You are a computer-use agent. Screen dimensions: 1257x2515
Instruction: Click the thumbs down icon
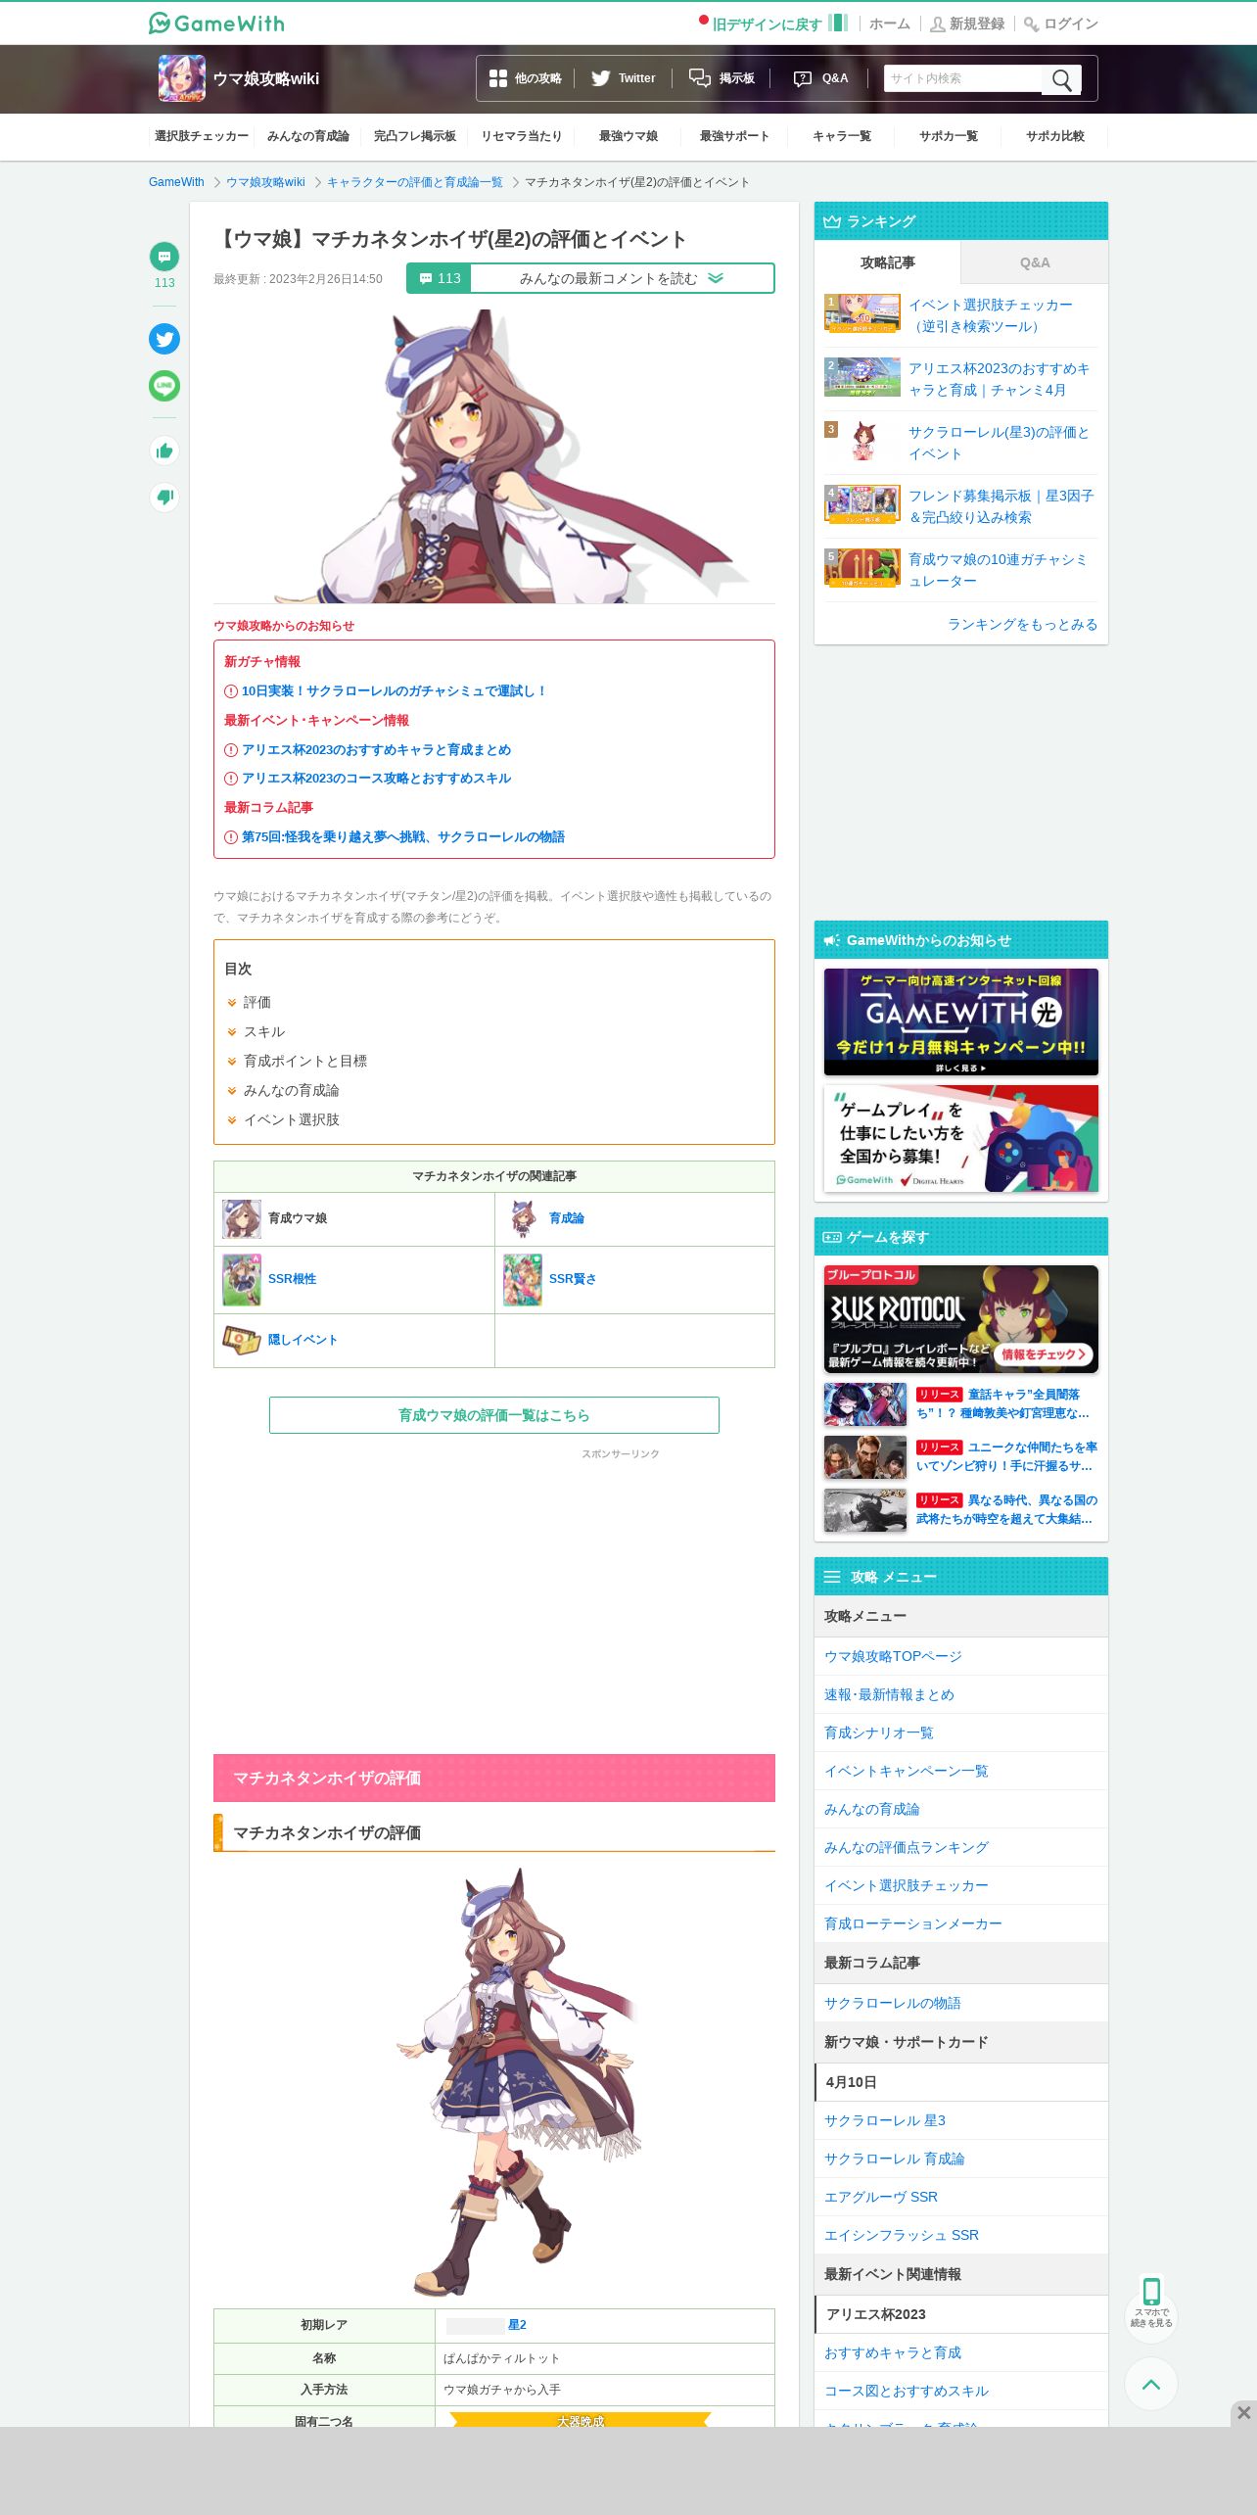(x=164, y=497)
